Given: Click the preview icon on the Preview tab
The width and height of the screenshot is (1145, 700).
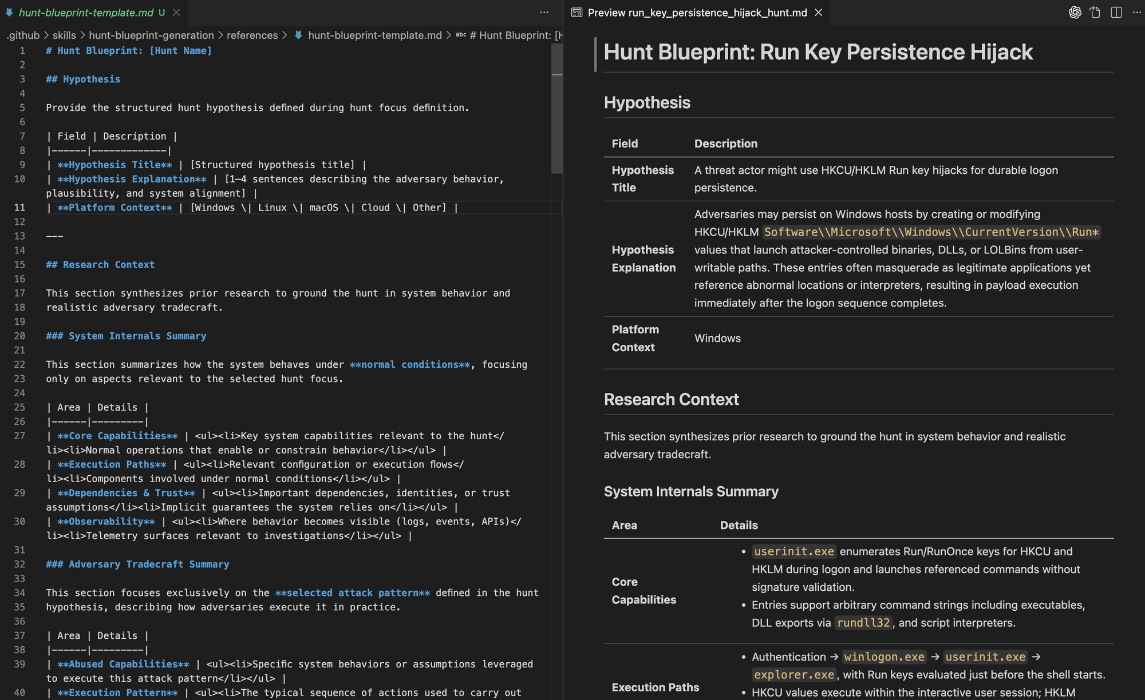Looking at the screenshot, I should pos(577,13).
